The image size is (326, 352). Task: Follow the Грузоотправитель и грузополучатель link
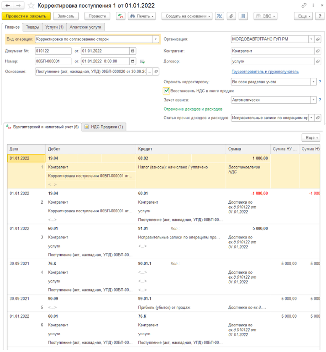point(265,71)
